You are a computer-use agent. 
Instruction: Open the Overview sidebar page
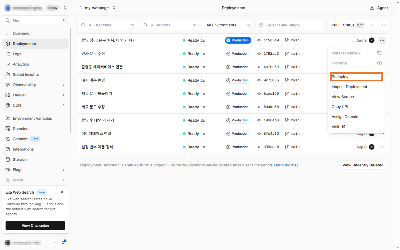pos(35,33)
